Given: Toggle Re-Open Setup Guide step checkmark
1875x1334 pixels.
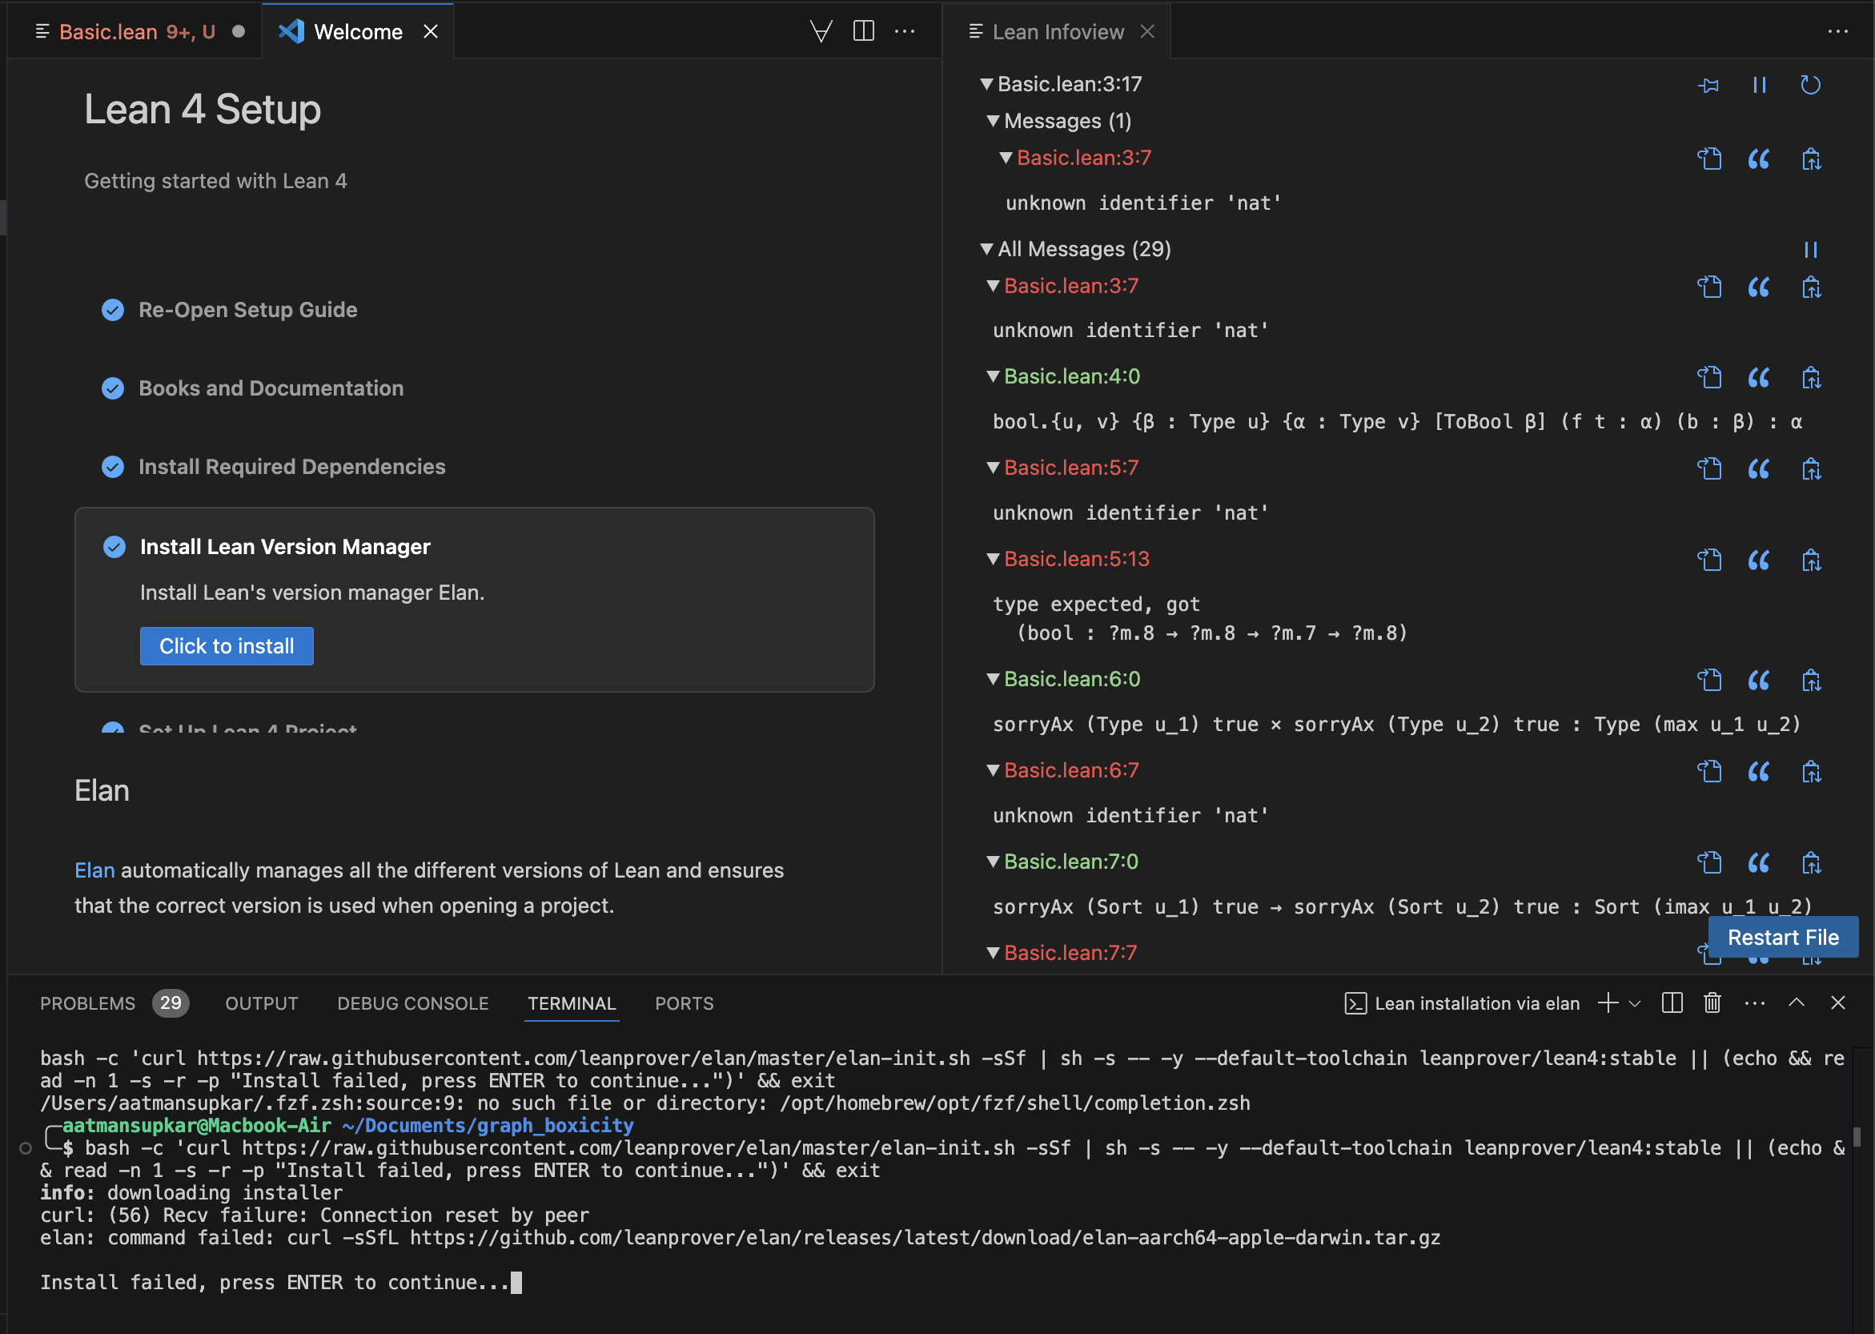Looking at the screenshot, I should coord(113,310).
